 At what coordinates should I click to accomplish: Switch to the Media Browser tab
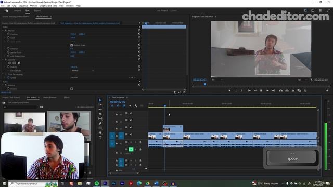click(50, 97)
